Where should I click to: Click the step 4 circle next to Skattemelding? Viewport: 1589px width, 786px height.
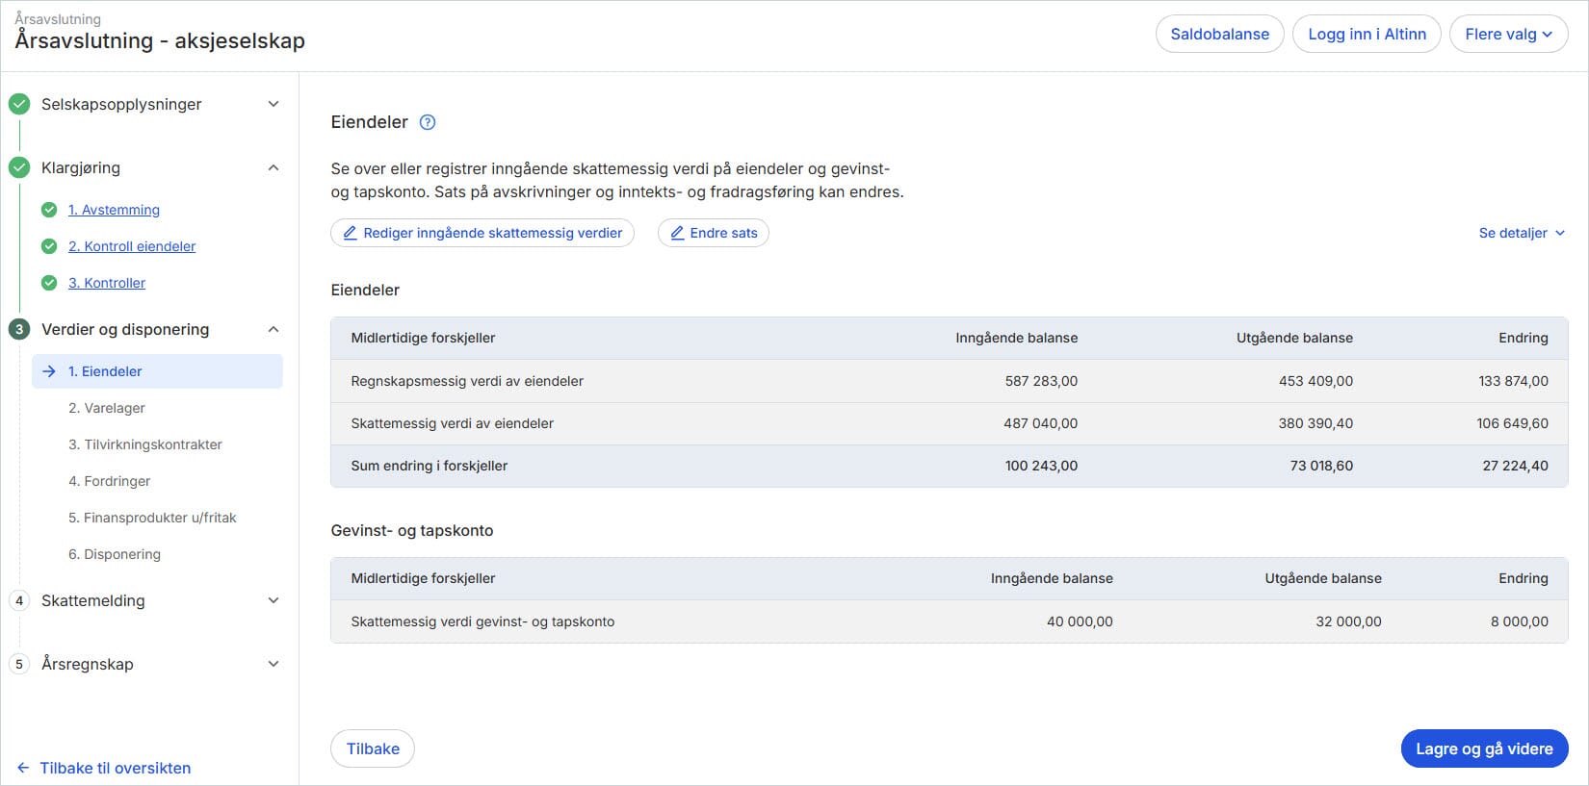(19, 600)
